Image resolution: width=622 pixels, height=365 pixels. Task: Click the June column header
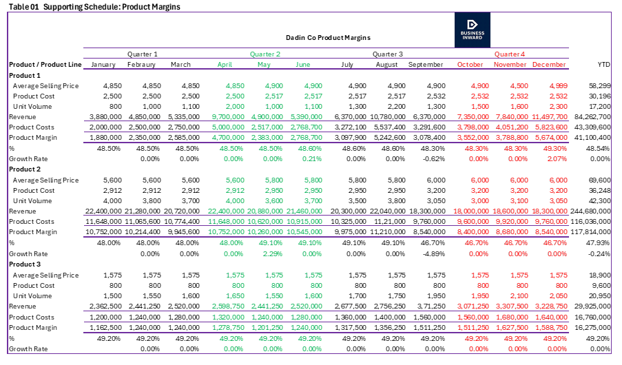[x=303, y=65]
